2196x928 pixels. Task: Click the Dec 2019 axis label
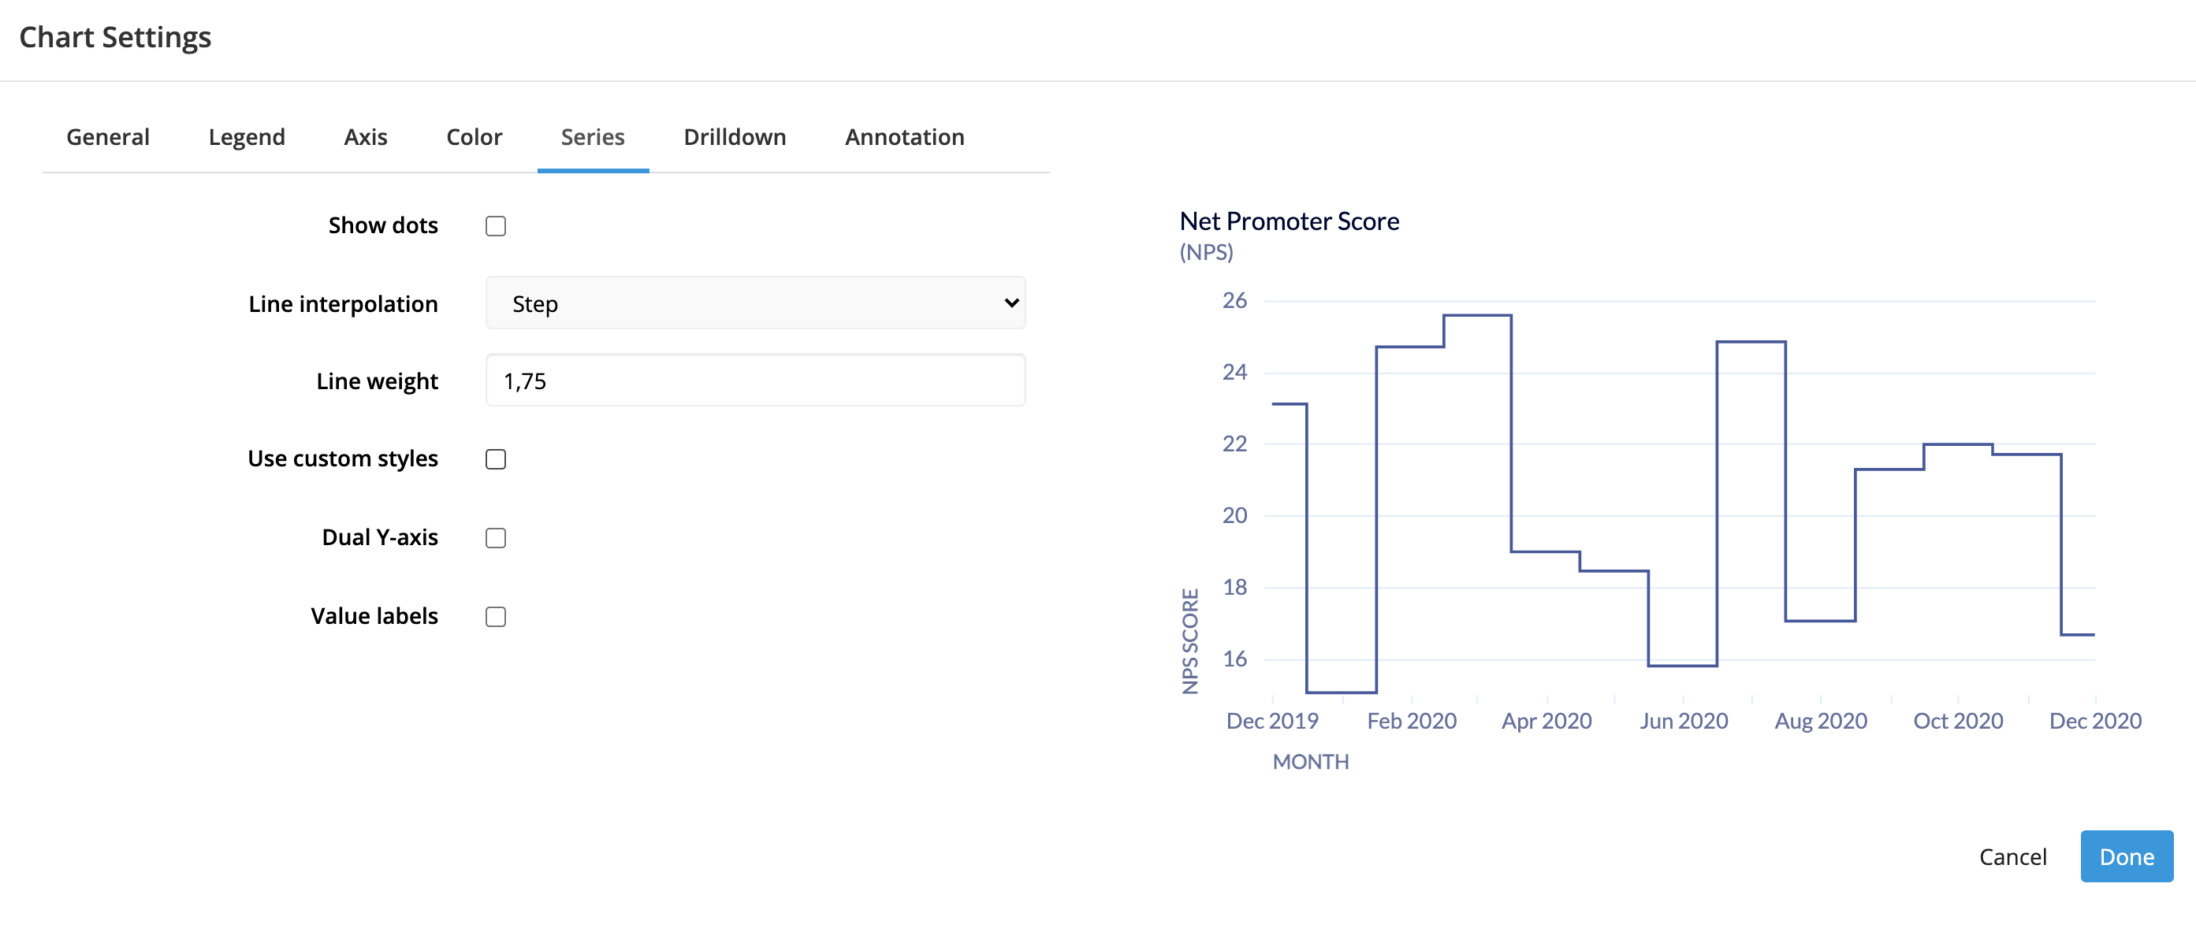tap(1272, 721)
